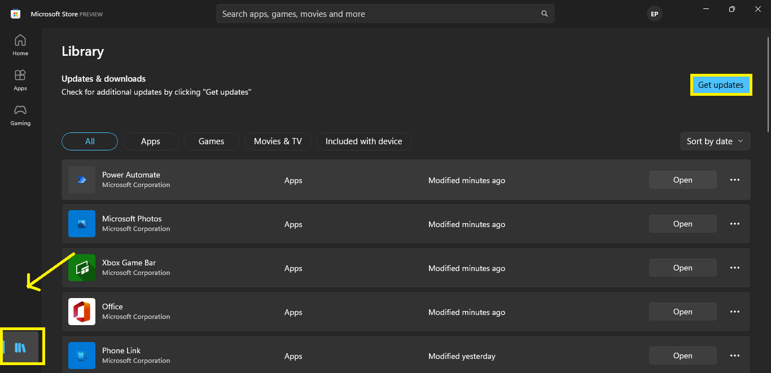The height and width of the screenshot is (373, 771).
Task: Open the Home section in the sidebar
Action: [x=20, y=44]
